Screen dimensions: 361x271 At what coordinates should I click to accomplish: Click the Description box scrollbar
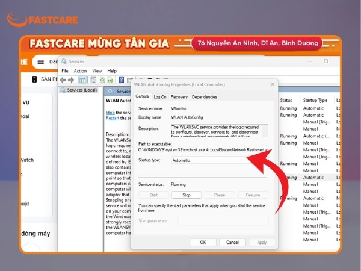point(265,131)
